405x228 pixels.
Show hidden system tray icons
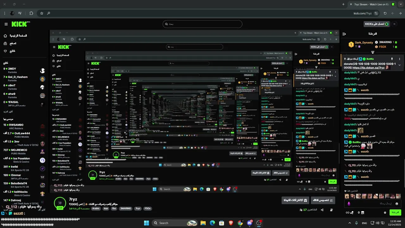[350, 223]
